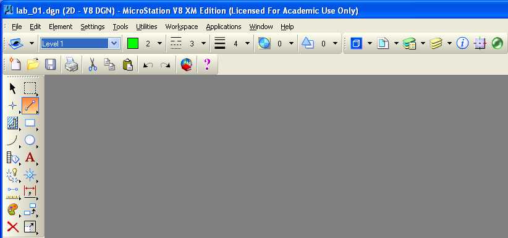Viewport: 508px width, 238px height.
Task: Select the Place Block rectangle tool
Action: (30, 123)
